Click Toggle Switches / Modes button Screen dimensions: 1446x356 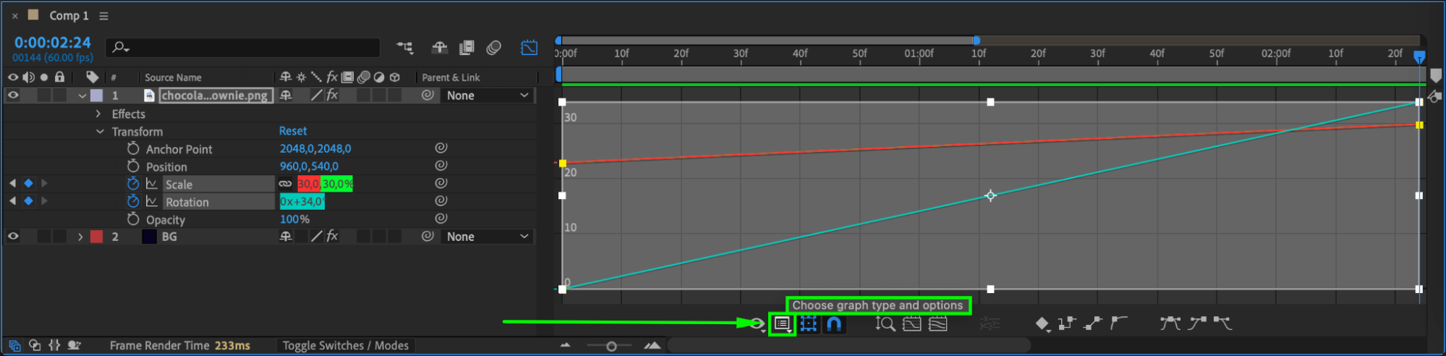pyautogui.click(x=345, y=346)
